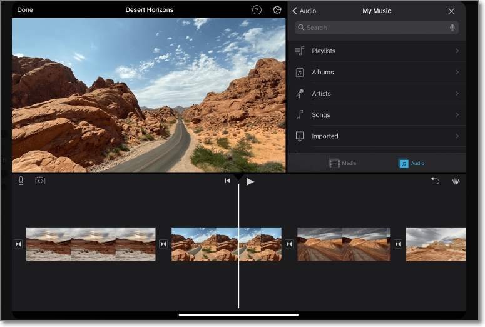Screen dimensions: 485x327
Task: Switch to the Audio tab
Action: coord(411,163)
